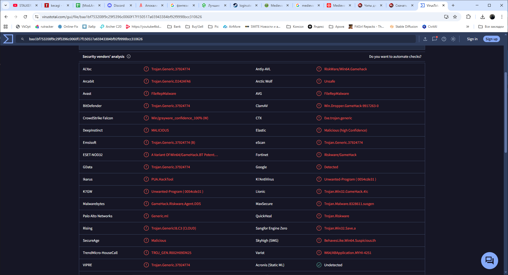Open the Консол bookmarks folder
This screenshot has height=275, width=508.
tap(295, 27)
